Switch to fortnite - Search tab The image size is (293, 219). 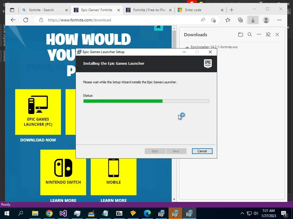pyautogui.click(x=45, y=10)
